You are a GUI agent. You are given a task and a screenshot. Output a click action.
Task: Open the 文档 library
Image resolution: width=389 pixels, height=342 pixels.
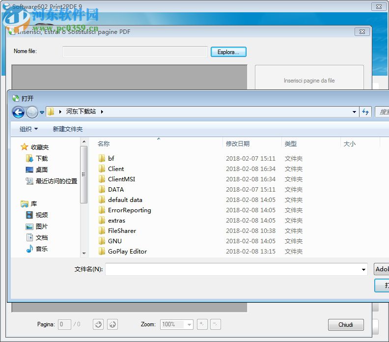37,237
